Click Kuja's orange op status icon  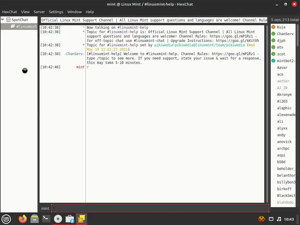pyautogui.click(x=273, y=27)
